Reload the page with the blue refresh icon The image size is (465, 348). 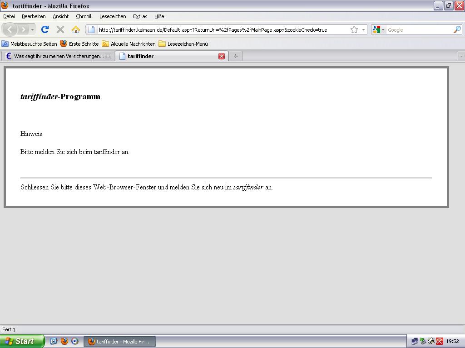point(45,29)
